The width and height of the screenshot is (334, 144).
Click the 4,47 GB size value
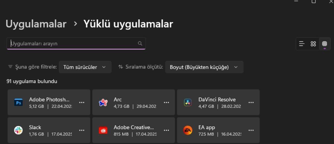[x=206, y=106]
